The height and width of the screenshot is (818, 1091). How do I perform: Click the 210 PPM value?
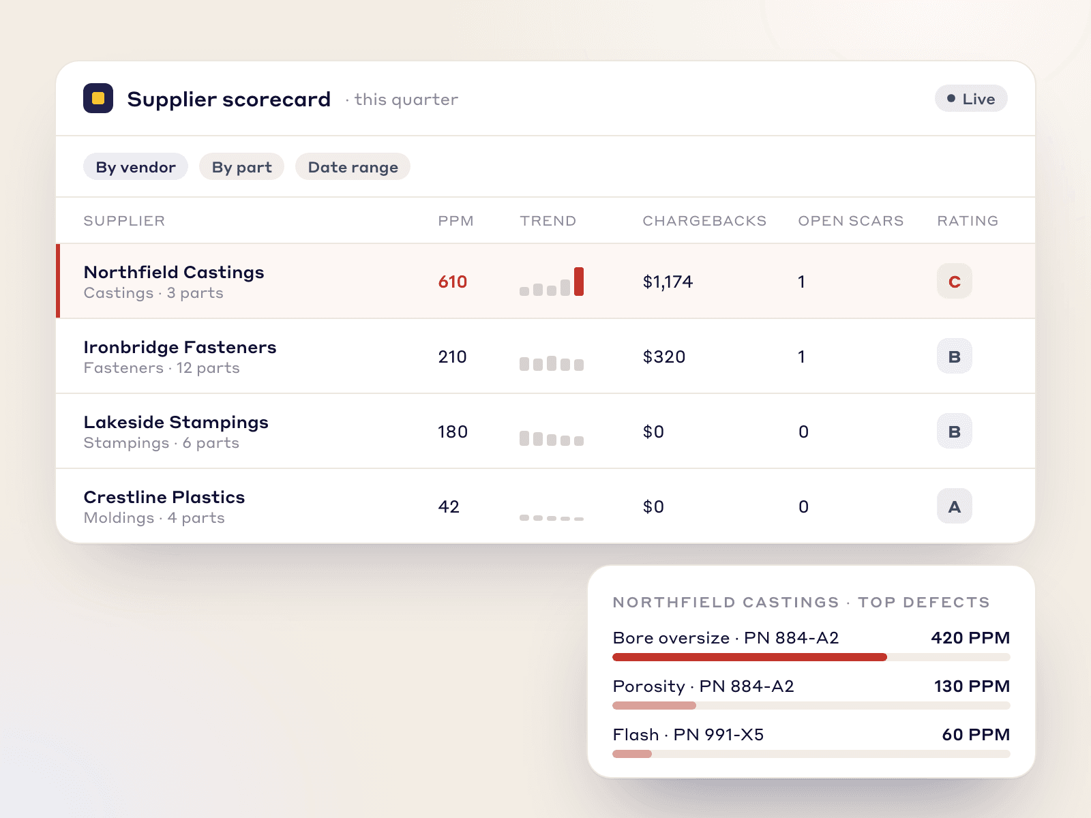[453, 357]
